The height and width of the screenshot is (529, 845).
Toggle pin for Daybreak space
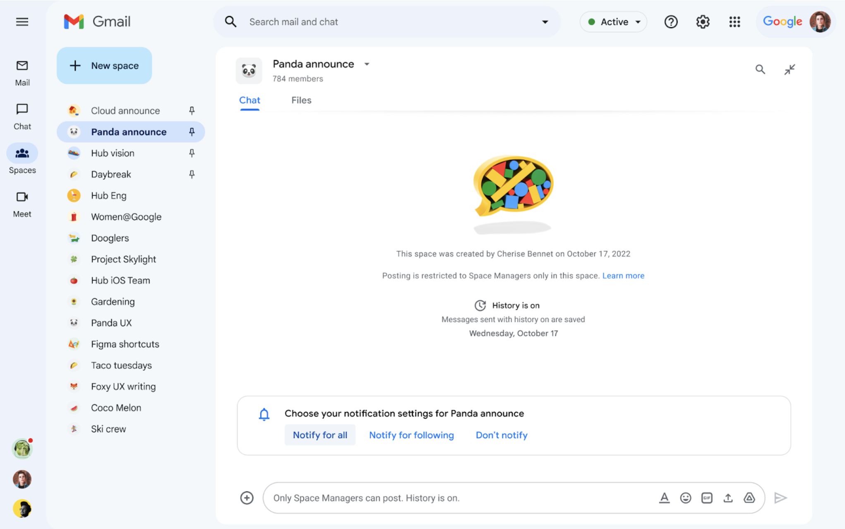[x=192, y=174]
